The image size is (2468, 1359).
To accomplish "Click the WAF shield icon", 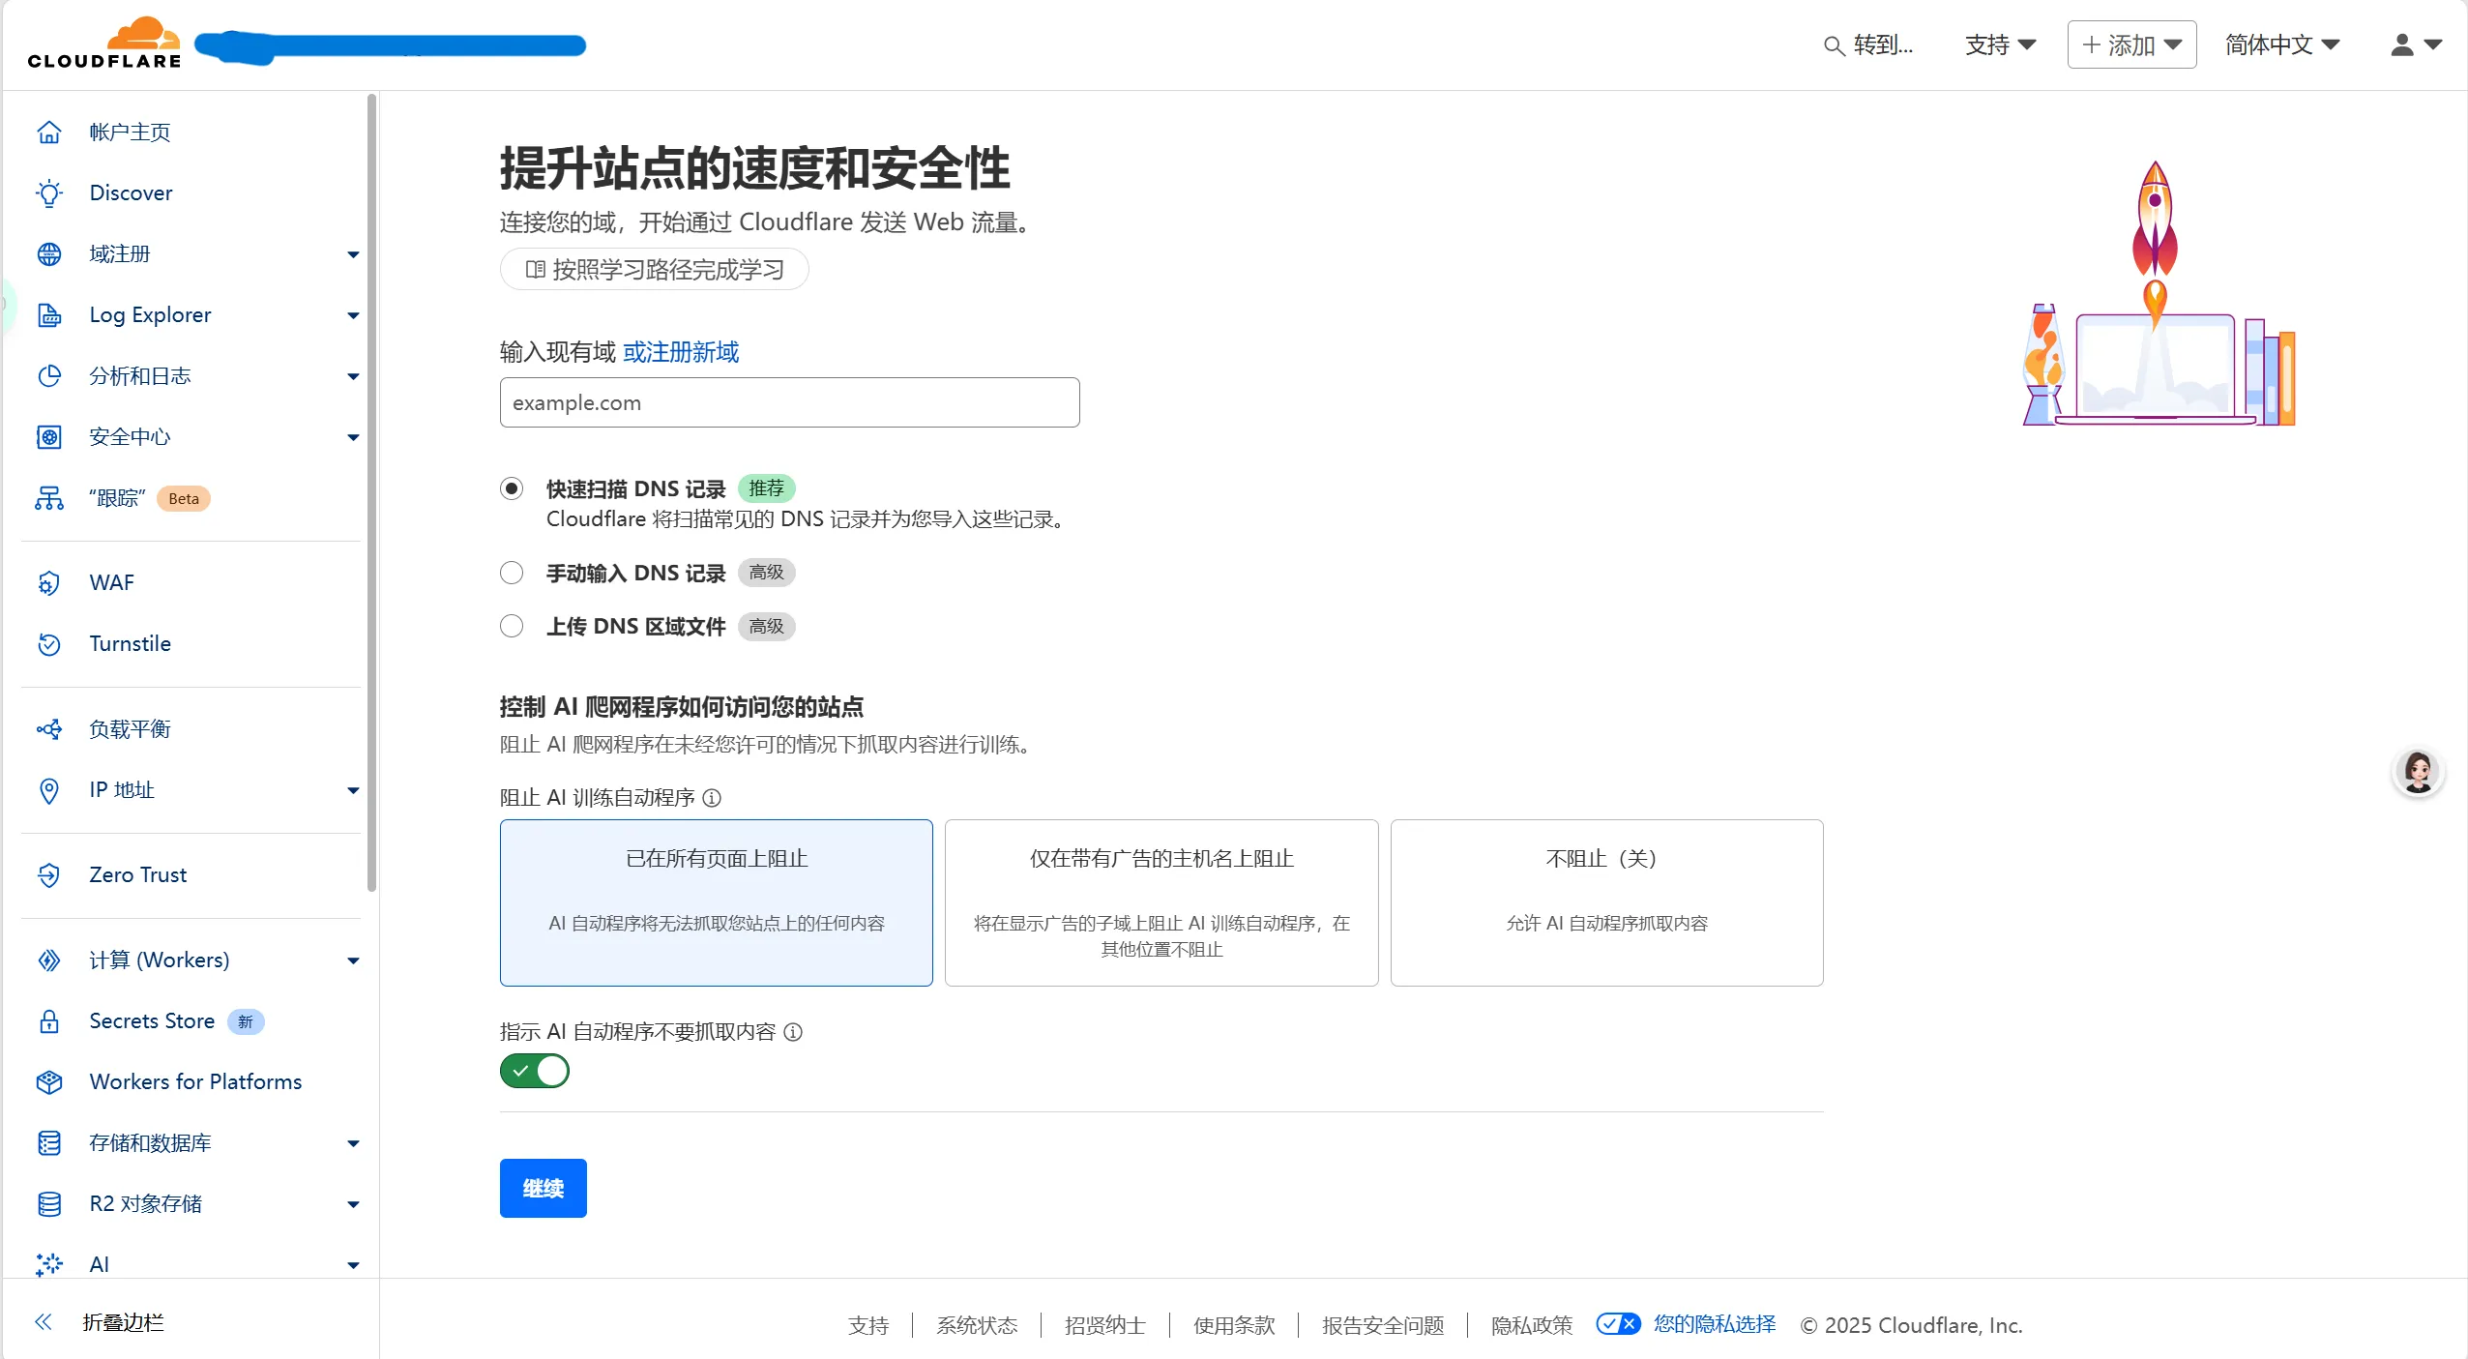I will pos(49,583).
